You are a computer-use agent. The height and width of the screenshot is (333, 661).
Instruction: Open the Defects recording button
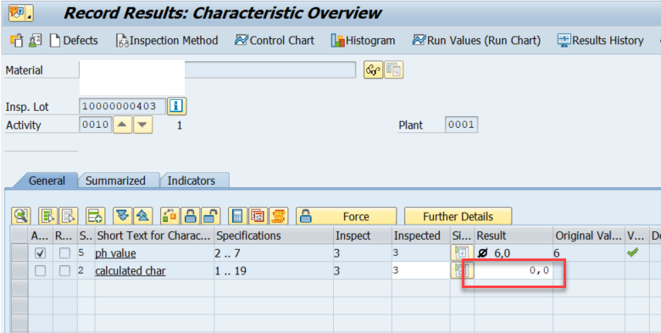[74, 41]
